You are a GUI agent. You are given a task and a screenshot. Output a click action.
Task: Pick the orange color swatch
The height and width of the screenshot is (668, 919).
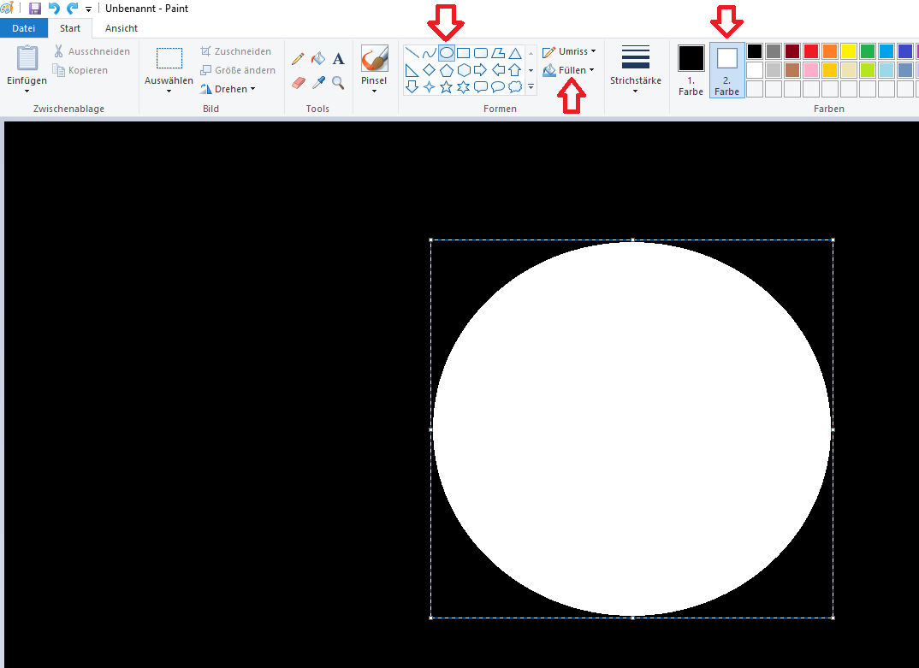830,51
